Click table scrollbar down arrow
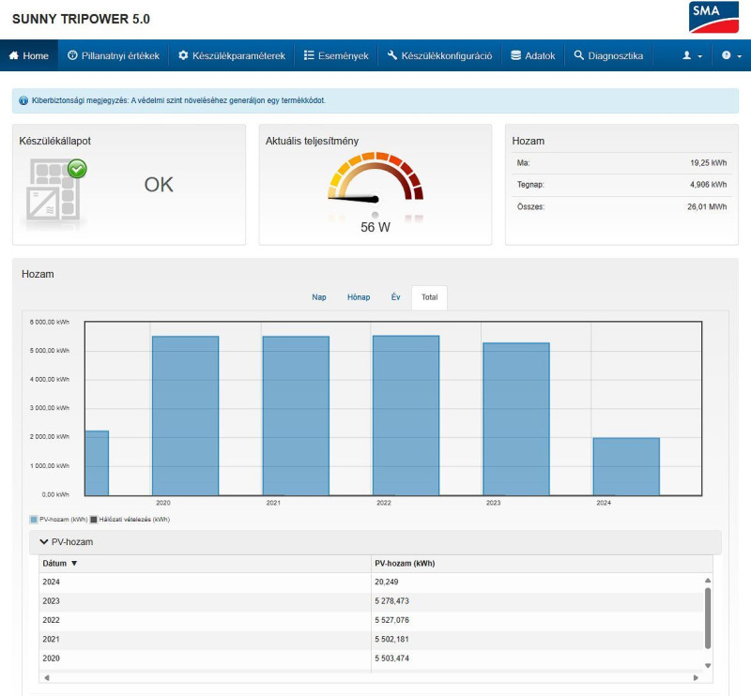 click(708, 666)
